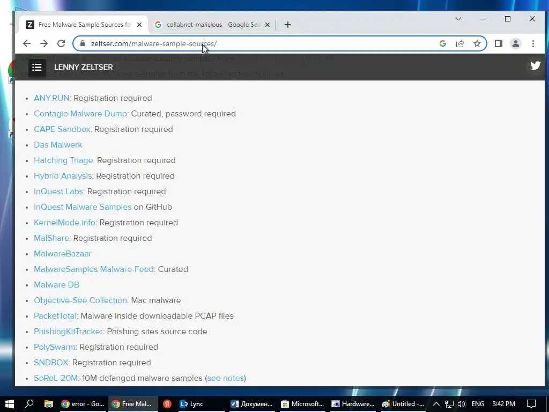Switch to the Free Malware Sample Sources tab
Image resolution: width=549 pixels, height=412 pixels.
(x=83, y=25)
